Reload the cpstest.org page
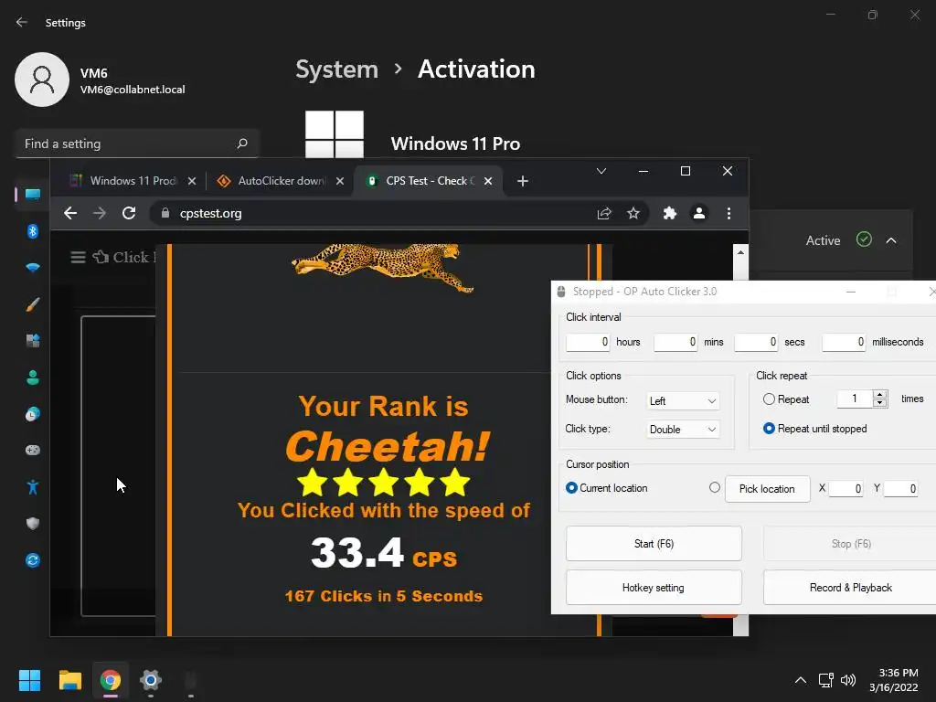Viewport: 936px width, 702px height. (x=129, y=213)
